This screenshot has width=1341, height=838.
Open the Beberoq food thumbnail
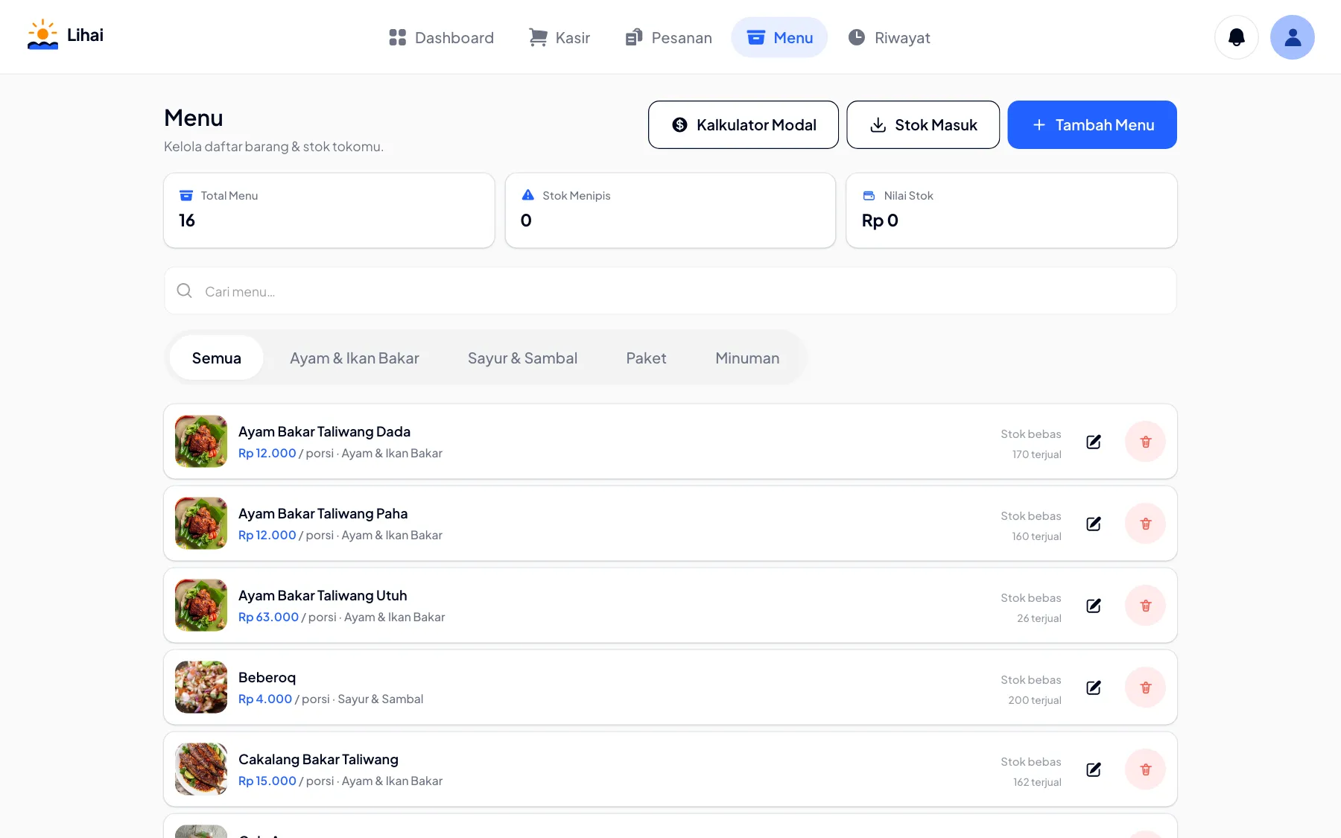(201, 687)
